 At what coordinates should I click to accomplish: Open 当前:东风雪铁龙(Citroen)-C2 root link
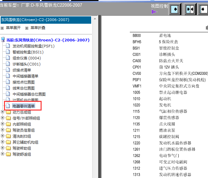tap(48, 40)
